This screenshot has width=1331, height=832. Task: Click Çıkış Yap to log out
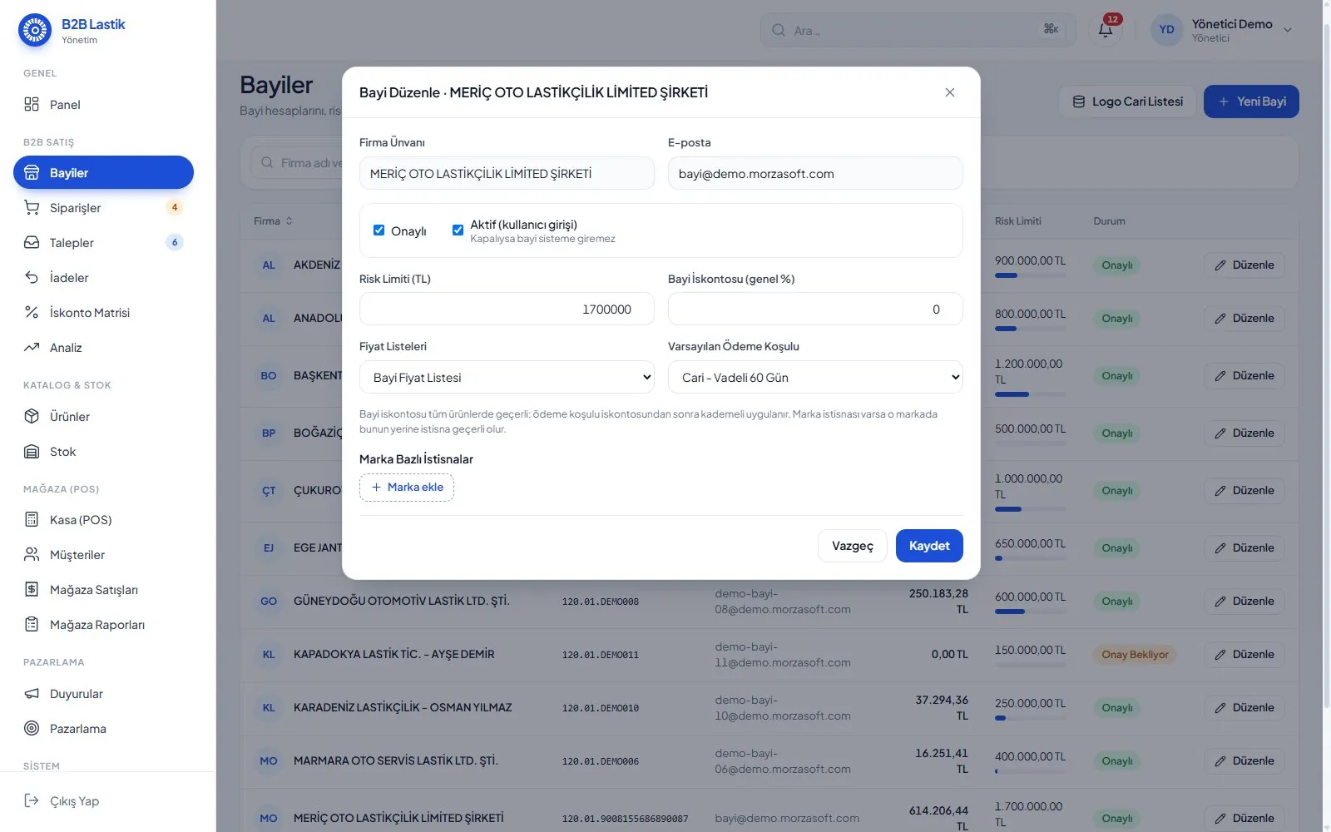[103, 801]
